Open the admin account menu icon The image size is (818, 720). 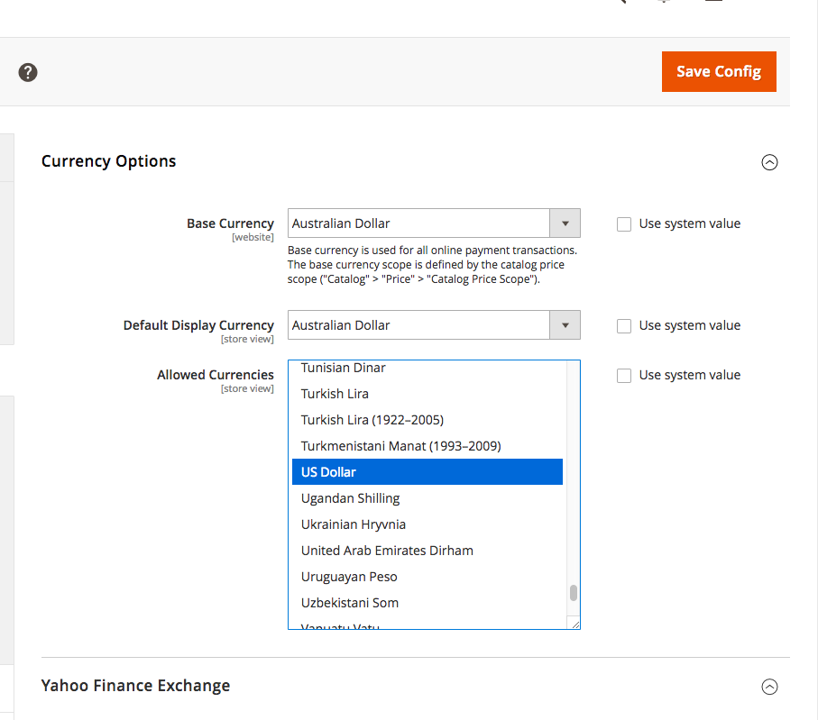713,2
